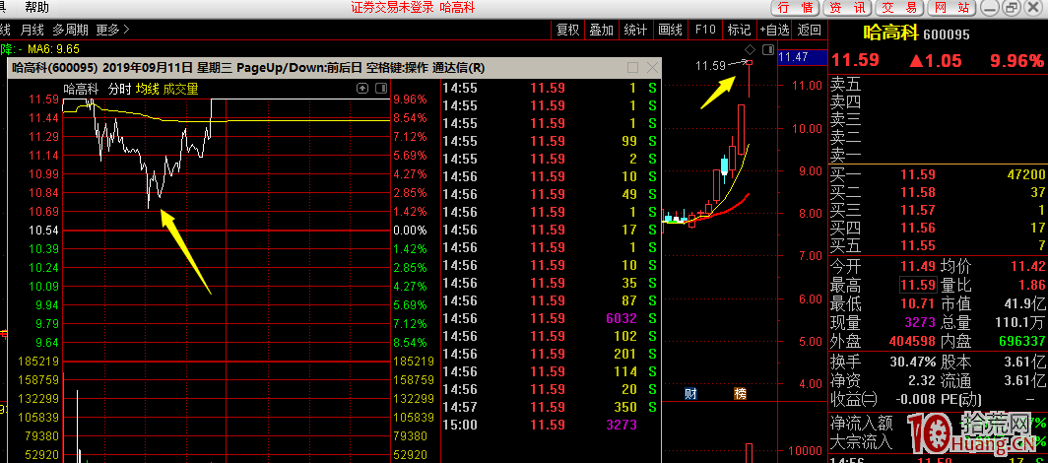Click the 交易 trading button
1048x463 pixels.
899,7
